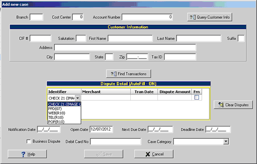Viewport: 257px width, 164px height.
Task: Click the City field
Action: pos(72,57)
